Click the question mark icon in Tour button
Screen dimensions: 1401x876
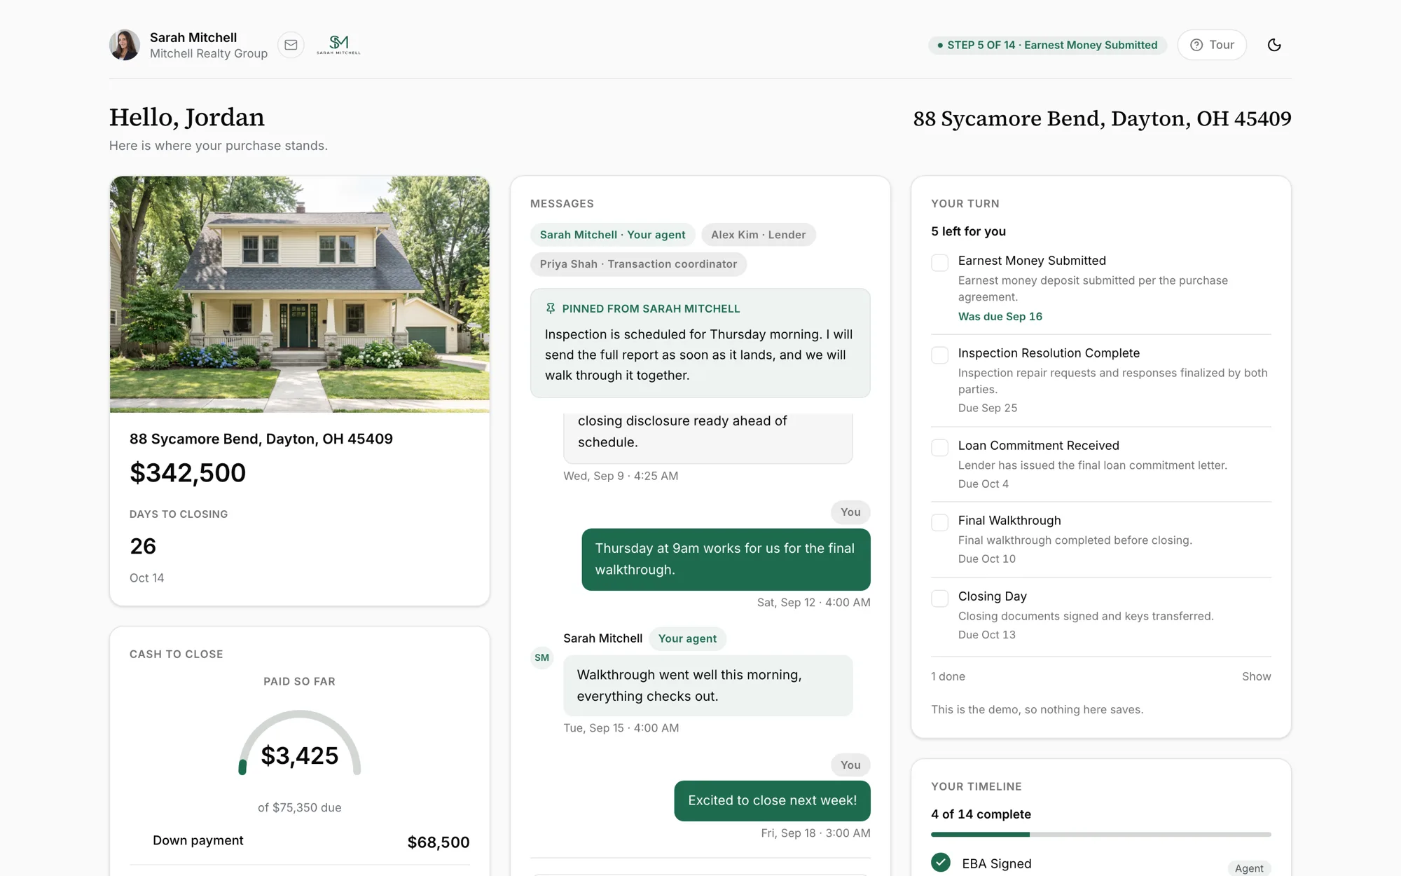tap(1196, 45)
